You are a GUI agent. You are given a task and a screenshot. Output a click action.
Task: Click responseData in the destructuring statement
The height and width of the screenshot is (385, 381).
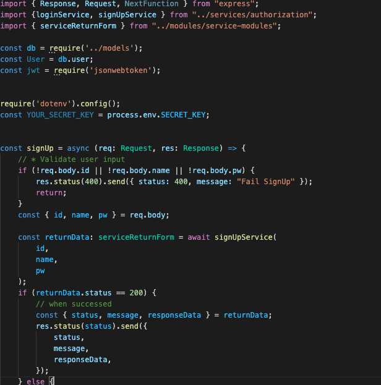pos(174,315)
